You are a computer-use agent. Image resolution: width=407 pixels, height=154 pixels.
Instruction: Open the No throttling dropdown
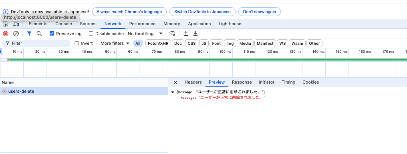pos(145,34)
